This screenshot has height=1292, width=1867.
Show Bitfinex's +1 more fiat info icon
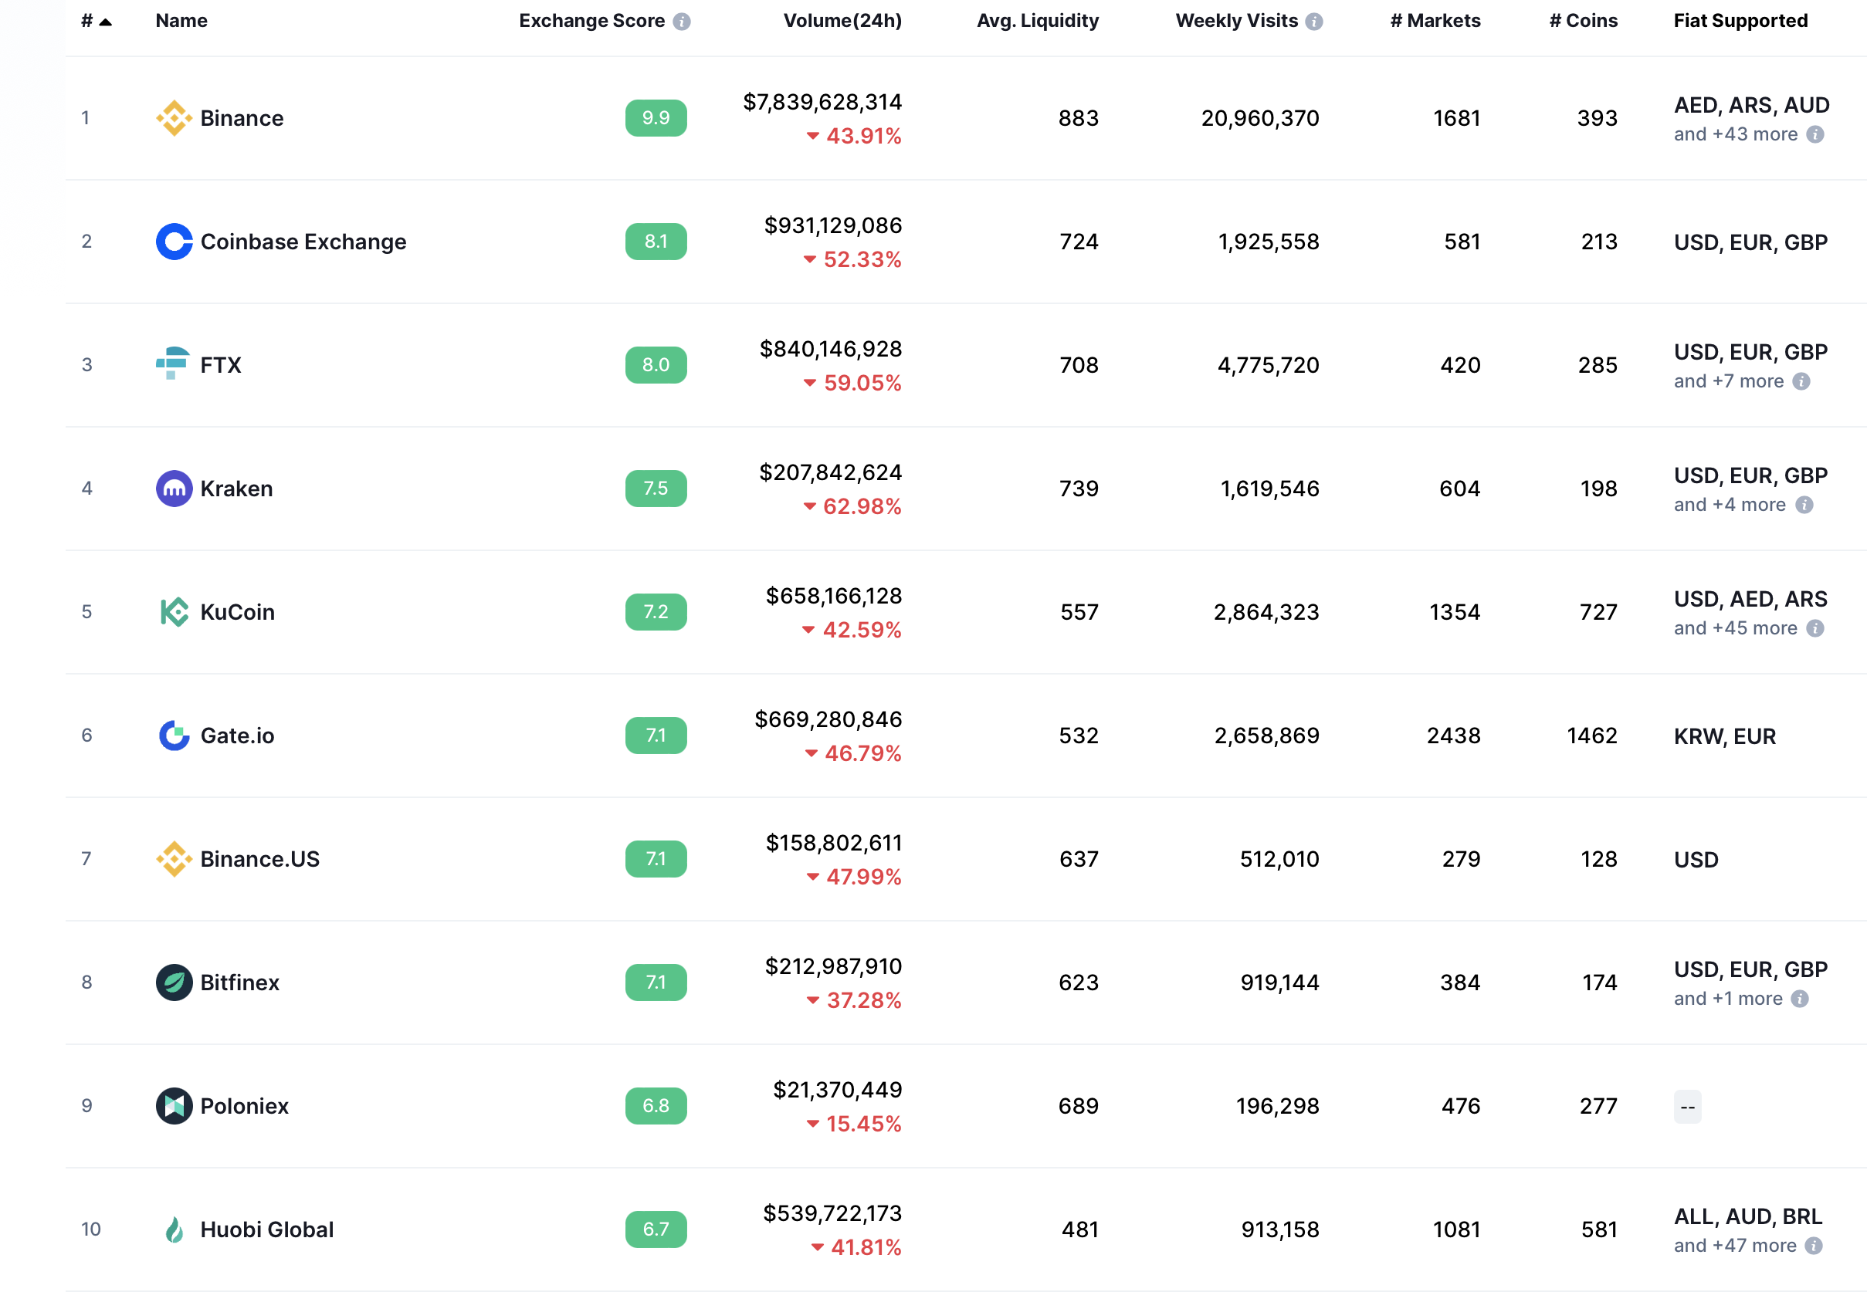coord(1800,999)
